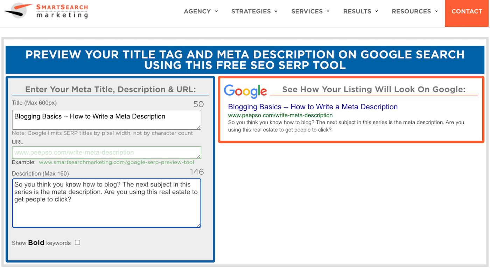Open the Results dropdown chevron
The height and width of the screenshot is (268, 490).
377,11
